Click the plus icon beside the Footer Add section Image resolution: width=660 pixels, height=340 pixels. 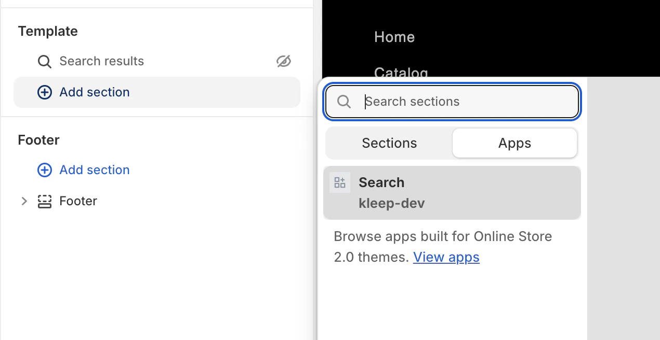pos(45,170)
